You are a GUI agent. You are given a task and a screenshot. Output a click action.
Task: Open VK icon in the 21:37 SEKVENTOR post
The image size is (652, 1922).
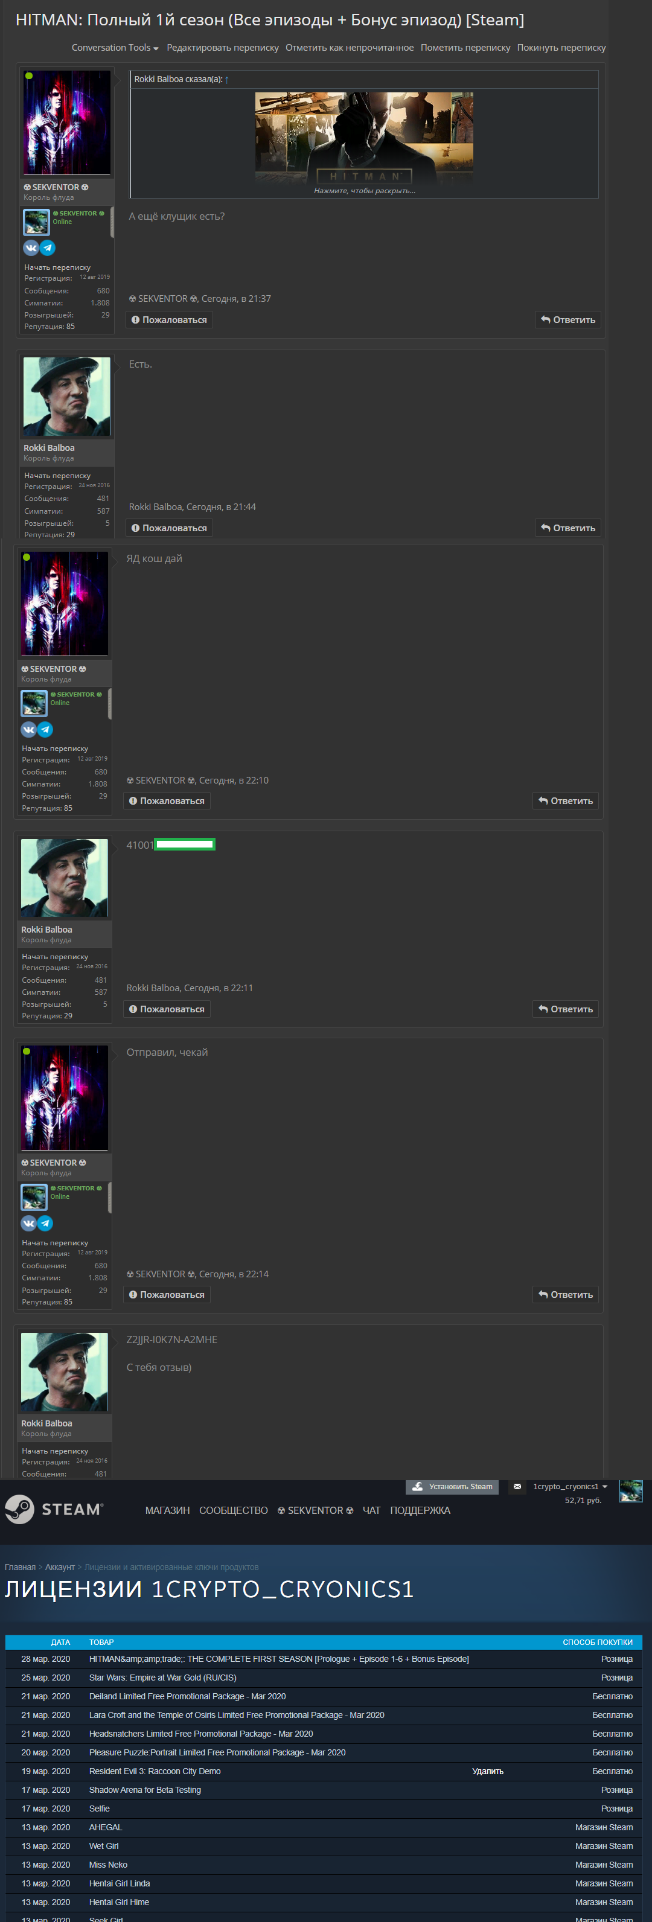(31, 247)
